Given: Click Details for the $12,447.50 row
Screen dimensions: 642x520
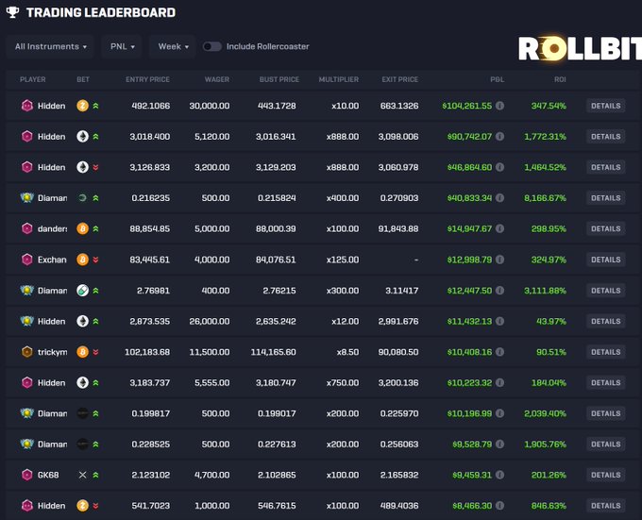Looking at the screenshot, I should [x=605, y=291].
